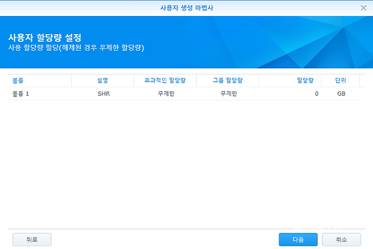Click the 취소 button
The width and height of the screenshot is (373, 249).
[x=341, y=240]
